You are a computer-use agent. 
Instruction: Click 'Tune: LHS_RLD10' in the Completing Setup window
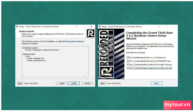coord(114,83)
